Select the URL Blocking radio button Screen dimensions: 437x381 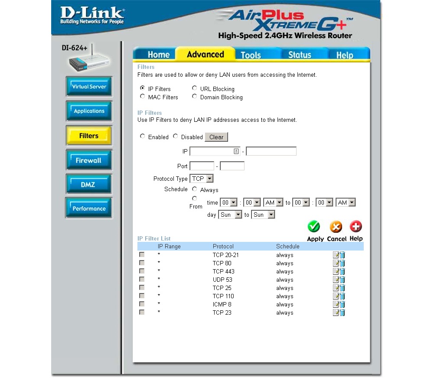(x=195, y=88)
